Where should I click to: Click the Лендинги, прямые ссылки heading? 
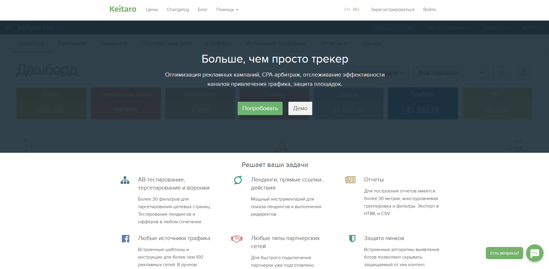click(287, 184)
